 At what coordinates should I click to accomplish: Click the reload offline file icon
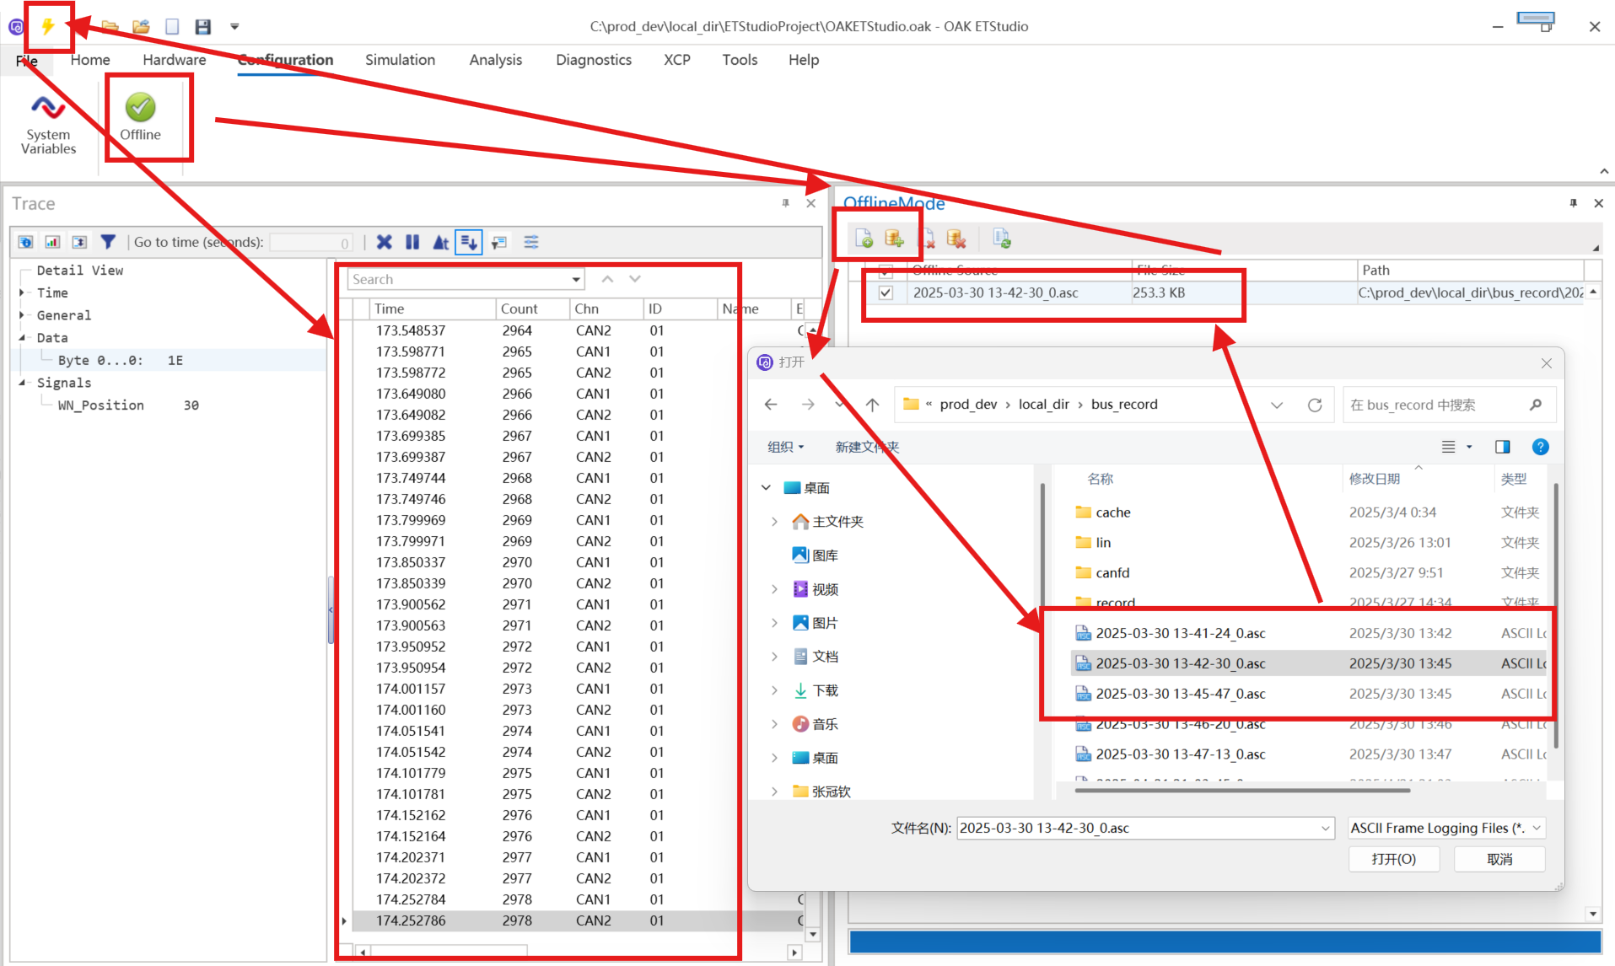(x=1001, y=239)
